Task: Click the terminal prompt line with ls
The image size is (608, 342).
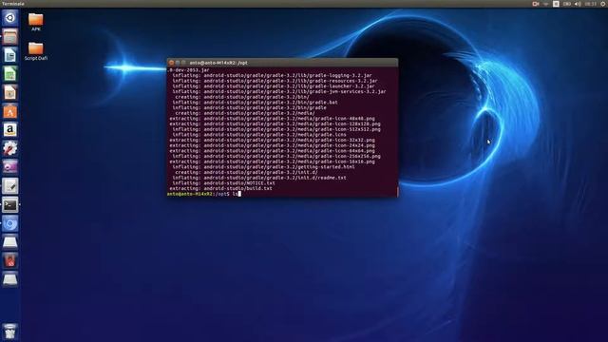Action: 204,194
